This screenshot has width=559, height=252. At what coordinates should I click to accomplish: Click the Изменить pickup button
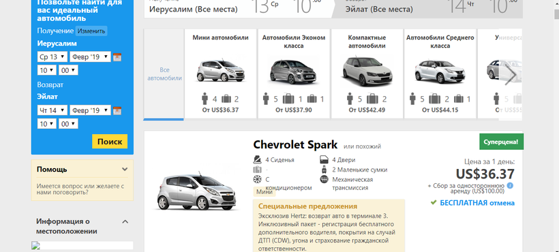(91, 31)
